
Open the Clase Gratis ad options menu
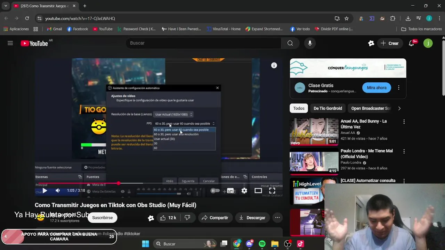click(399, 88)
